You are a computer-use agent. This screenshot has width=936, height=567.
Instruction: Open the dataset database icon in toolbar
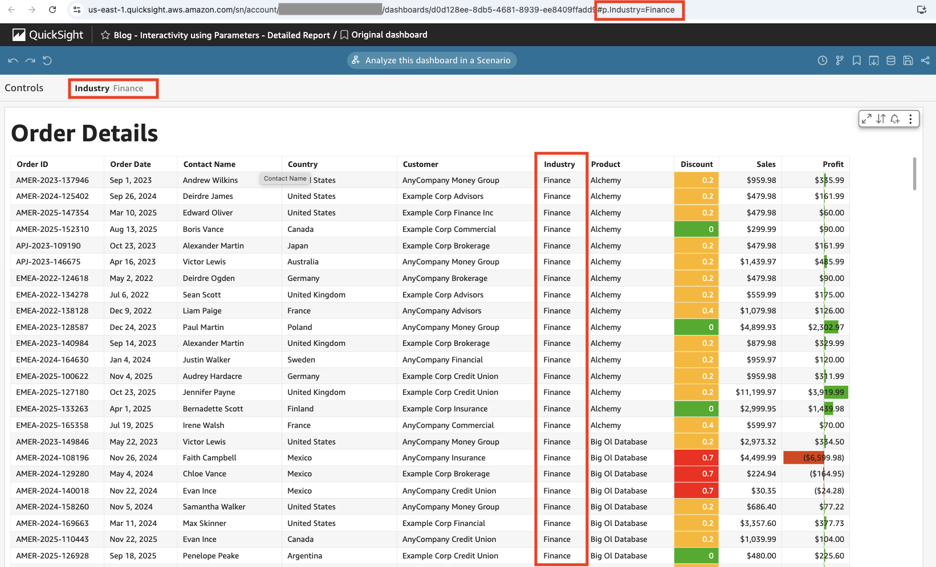pyautogui.click(x=891, y=60)
